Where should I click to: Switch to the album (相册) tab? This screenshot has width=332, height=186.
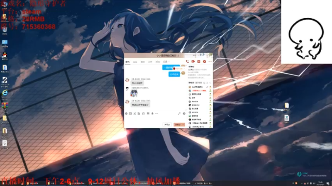tap(142, 62)
